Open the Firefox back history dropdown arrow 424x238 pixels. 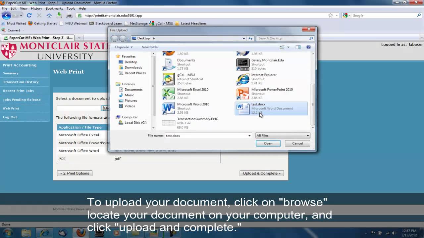coord(21,15)
